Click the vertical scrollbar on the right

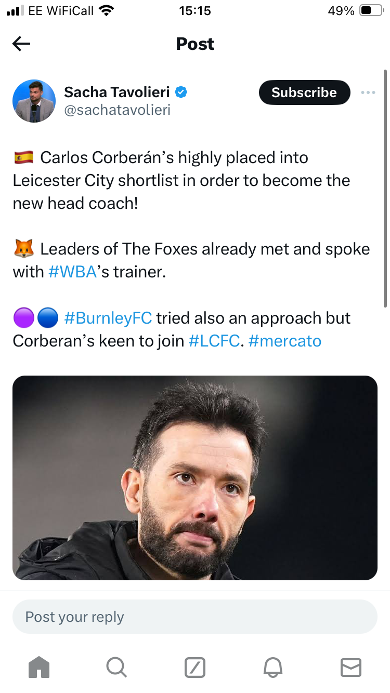385,187
